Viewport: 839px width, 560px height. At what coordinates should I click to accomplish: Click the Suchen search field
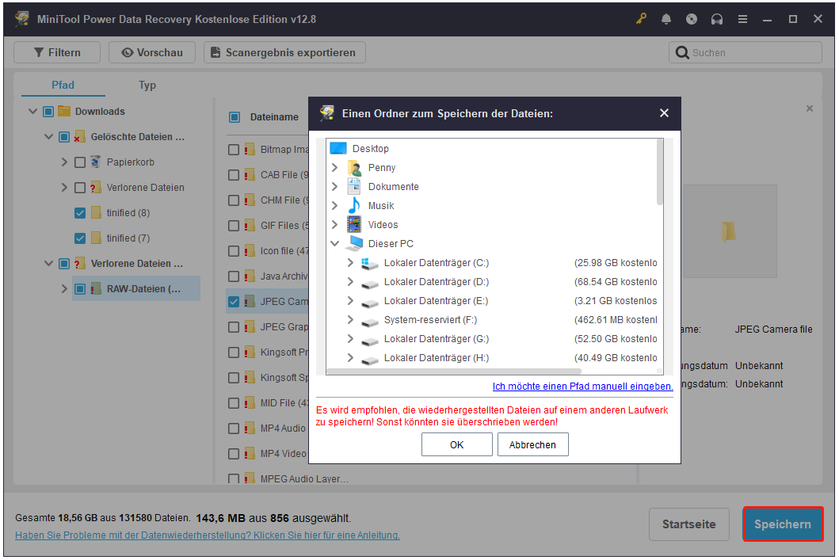click(x=745, y=52)
